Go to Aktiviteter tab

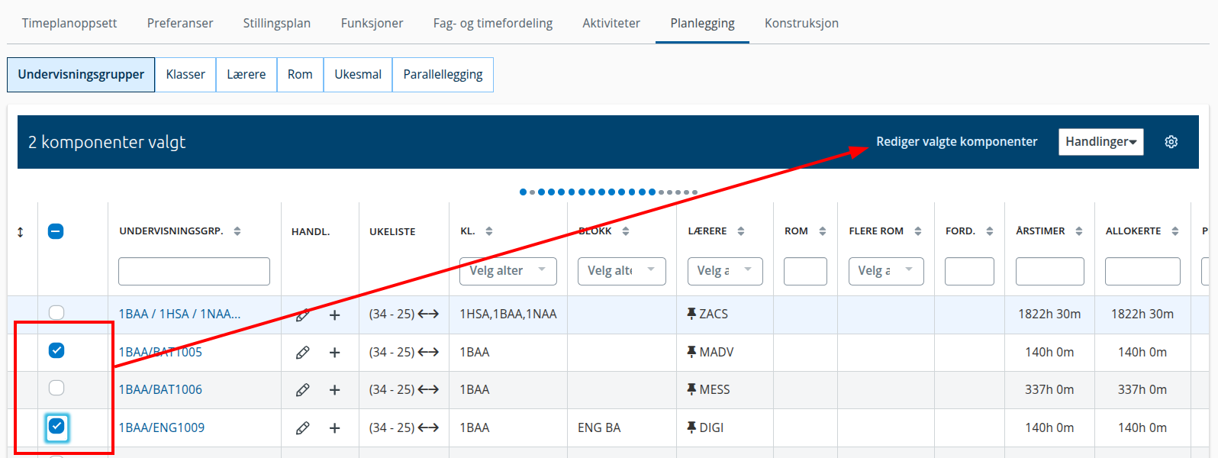(611, 23)
